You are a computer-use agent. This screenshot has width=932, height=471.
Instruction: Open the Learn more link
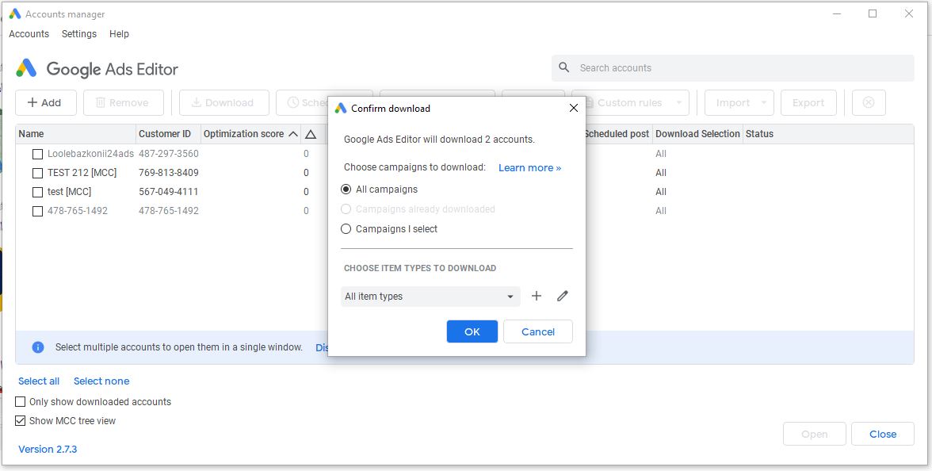point(529,168)
